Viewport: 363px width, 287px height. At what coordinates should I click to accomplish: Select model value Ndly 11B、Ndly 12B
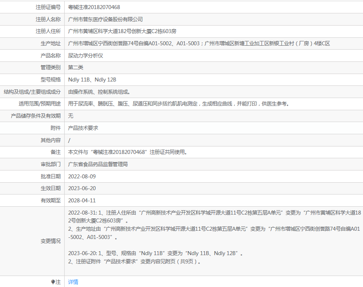[x=92, y=80]
